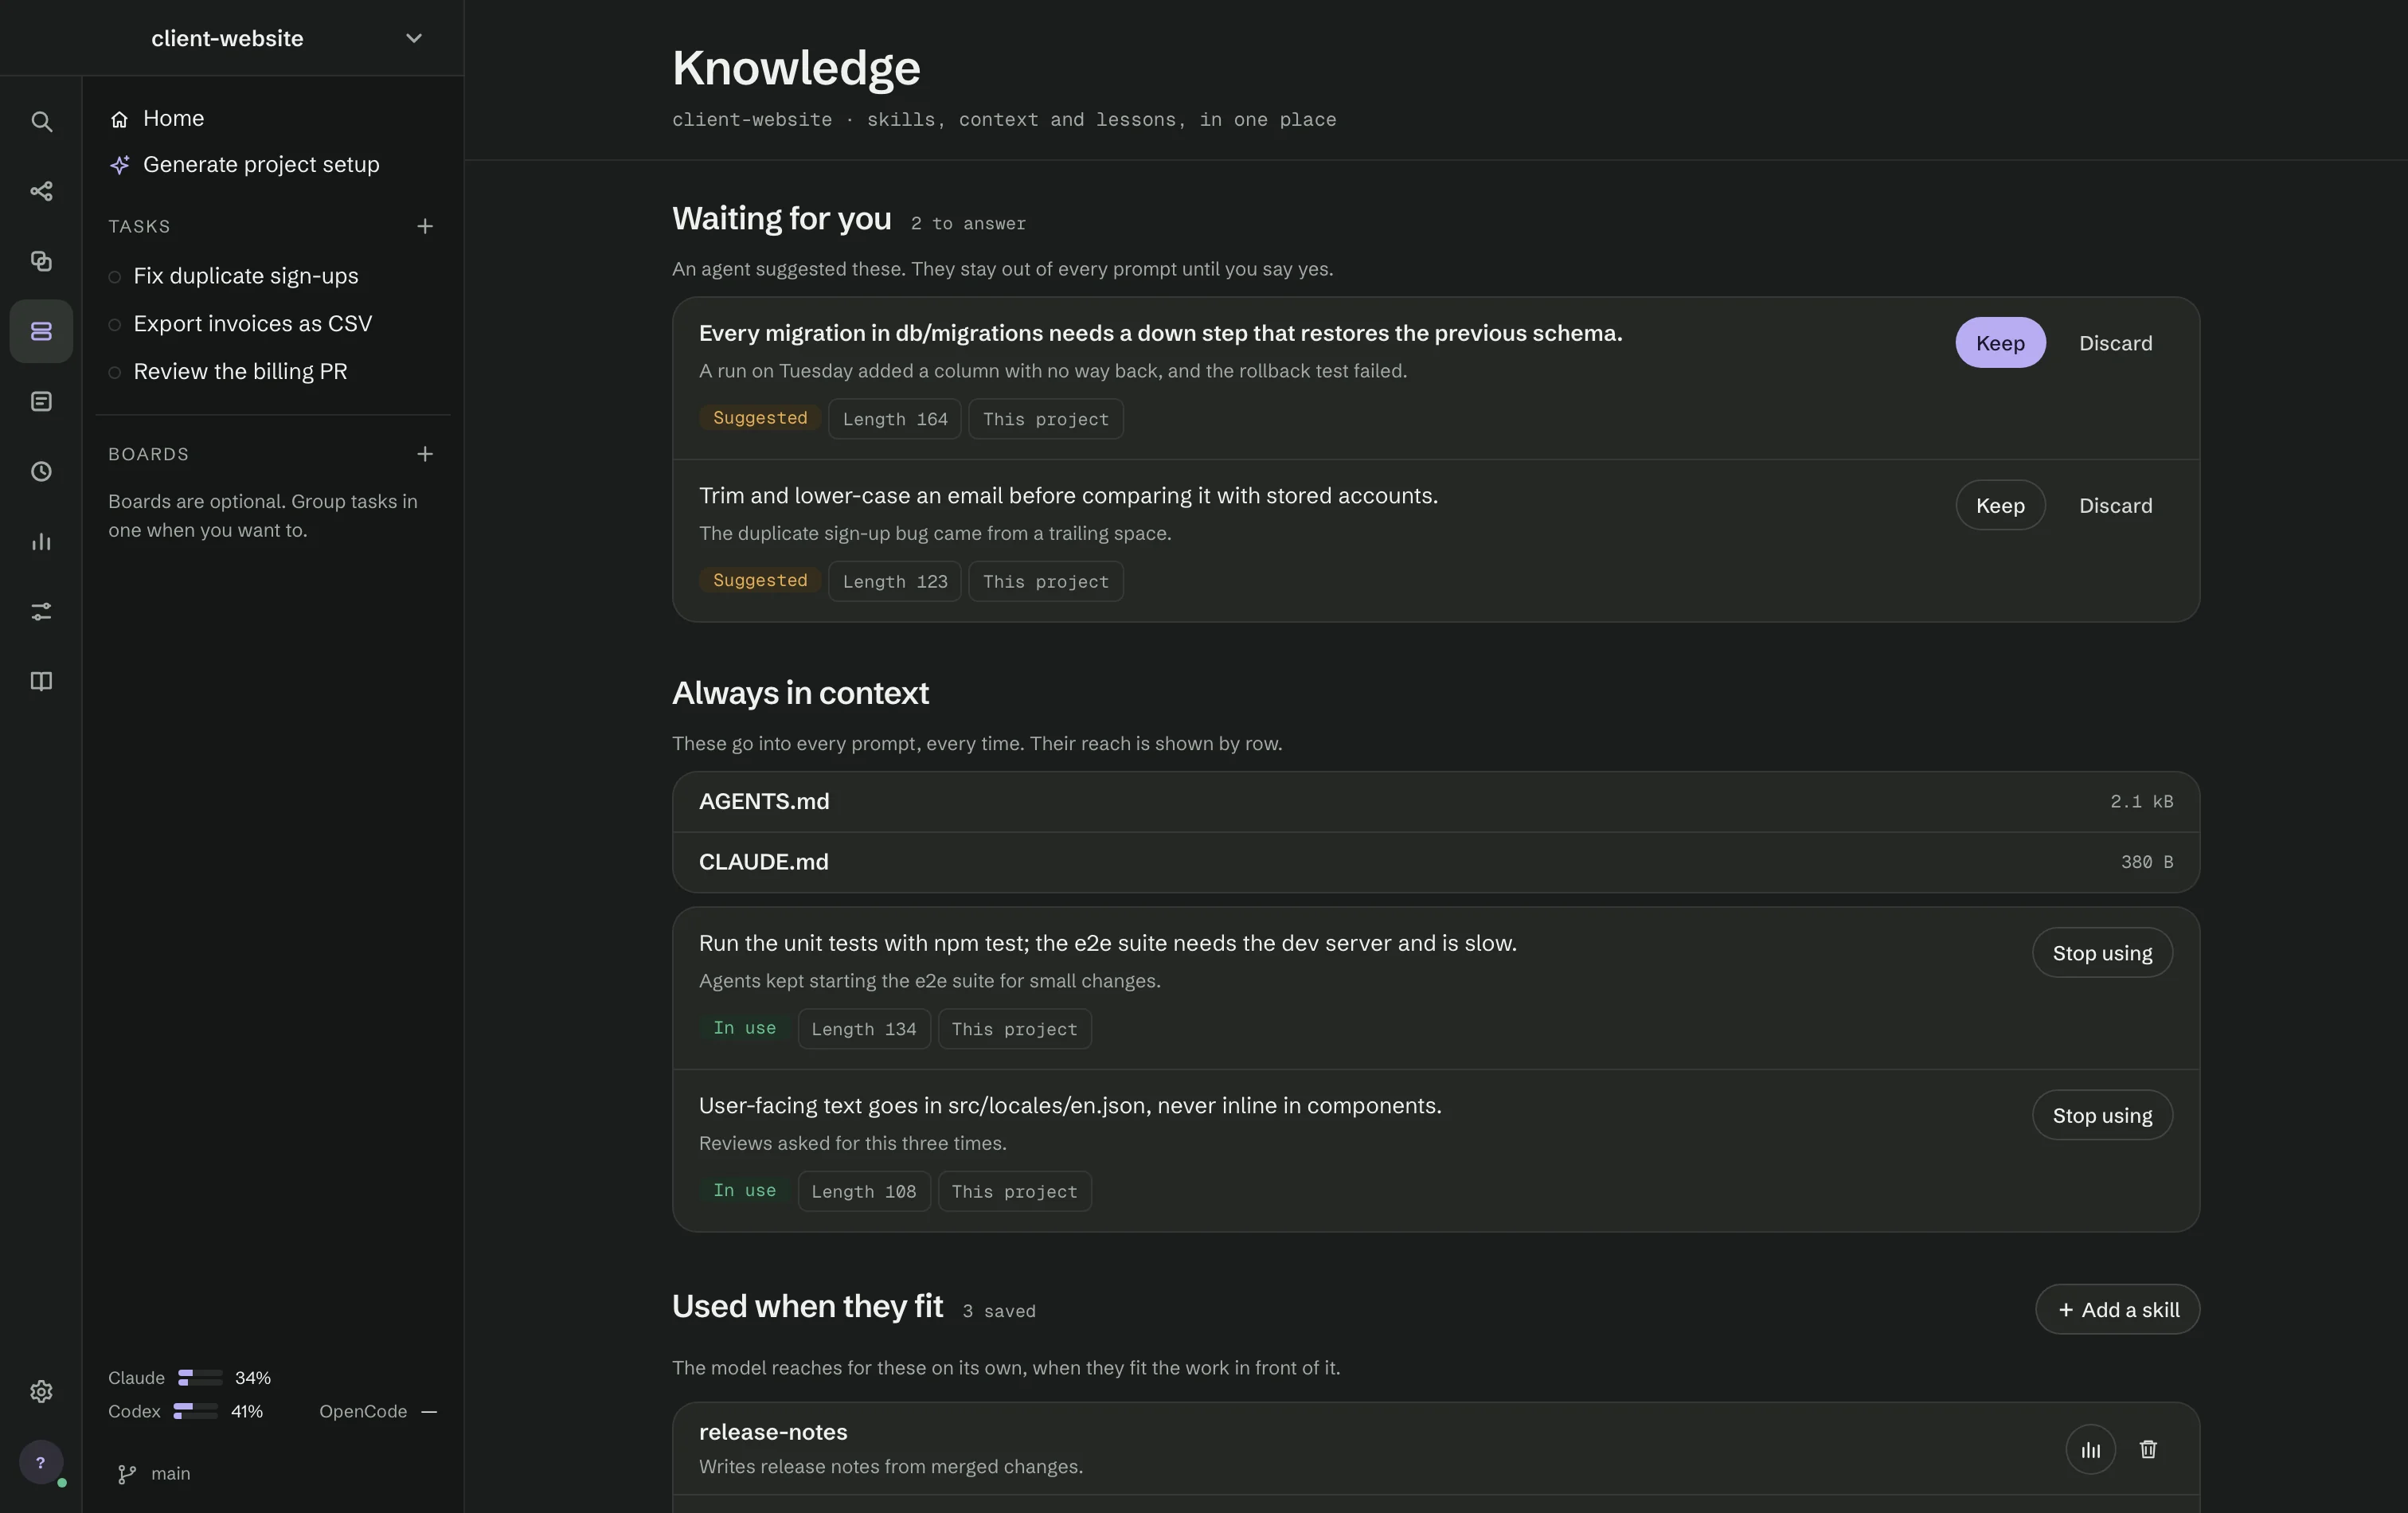Go to Home in the sidebar
Screen dimensions: 2408x1513
click(272, 118)
